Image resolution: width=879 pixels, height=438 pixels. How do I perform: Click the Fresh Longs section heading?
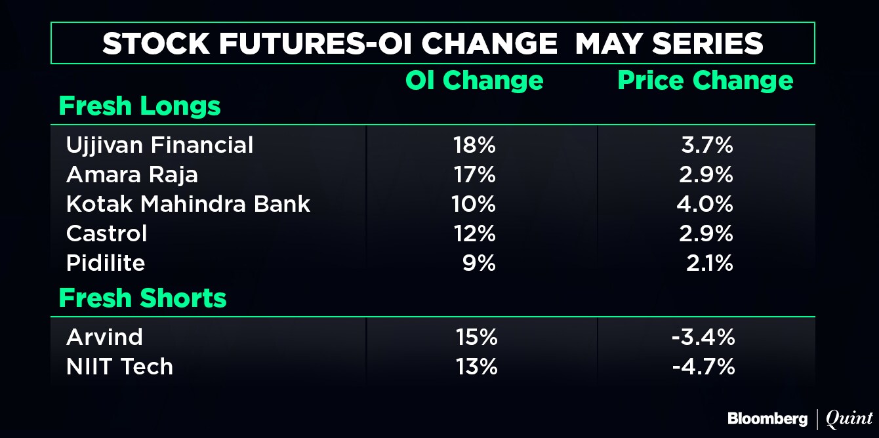click(x=140, y=106)
